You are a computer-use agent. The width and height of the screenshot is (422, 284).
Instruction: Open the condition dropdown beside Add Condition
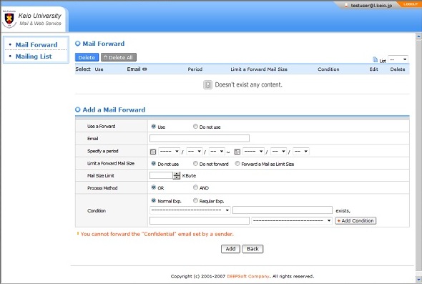pos(292,221)
